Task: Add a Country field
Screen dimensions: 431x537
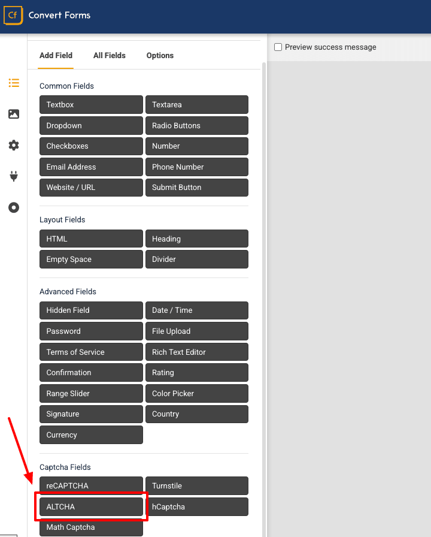Action: [197, 414]
